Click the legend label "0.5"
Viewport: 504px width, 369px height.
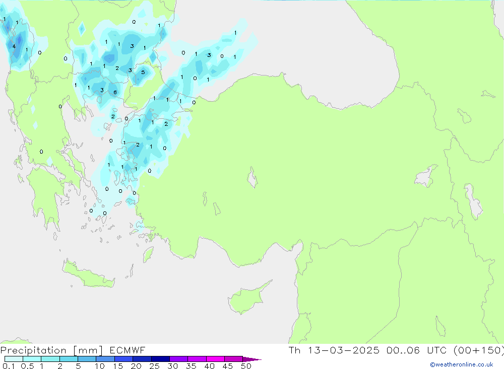click(x=27, y=366)
